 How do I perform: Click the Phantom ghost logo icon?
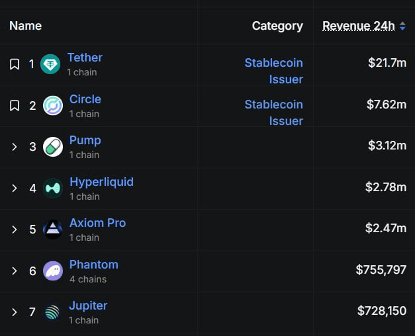(53, 271)
